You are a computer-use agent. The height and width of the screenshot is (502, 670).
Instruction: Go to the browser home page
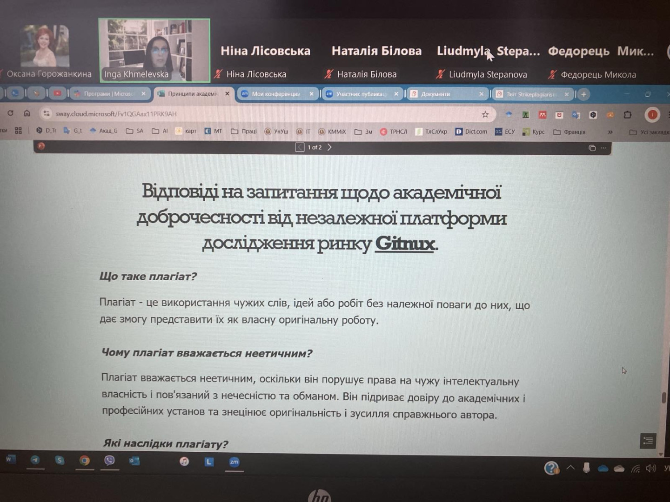[x=27, y=113]
